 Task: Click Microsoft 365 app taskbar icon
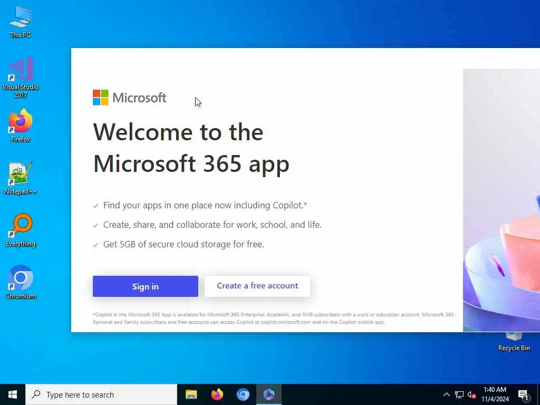point(269,394)
